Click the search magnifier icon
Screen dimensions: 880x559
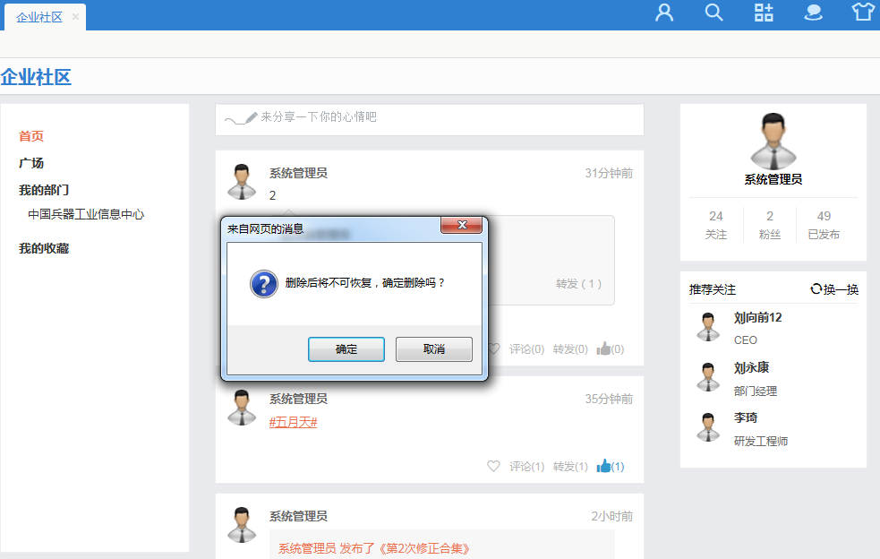(713, 13)
